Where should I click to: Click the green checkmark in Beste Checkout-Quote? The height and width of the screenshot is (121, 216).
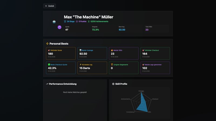click(x=49, y=65)
